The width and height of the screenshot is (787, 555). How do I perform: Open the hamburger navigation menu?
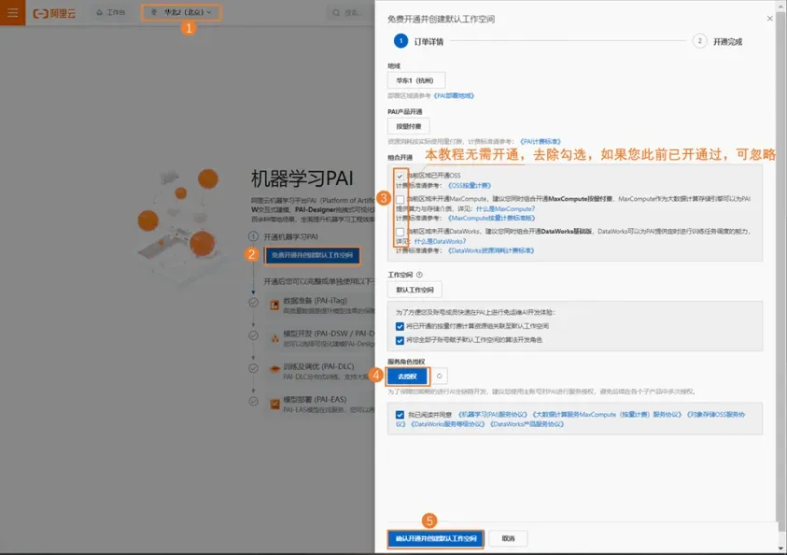click(x=12, y=14)
